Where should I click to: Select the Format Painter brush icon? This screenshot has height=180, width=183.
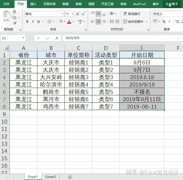click(14, 23)
